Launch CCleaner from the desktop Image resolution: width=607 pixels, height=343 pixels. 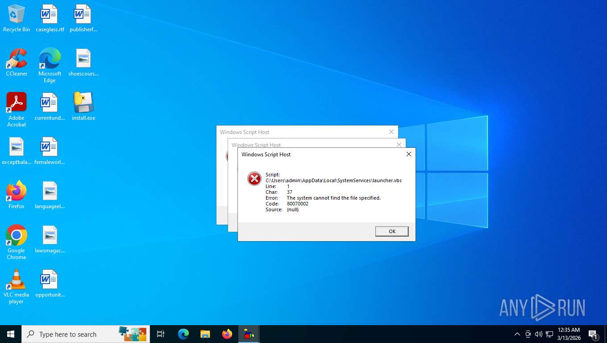(17, 63)
